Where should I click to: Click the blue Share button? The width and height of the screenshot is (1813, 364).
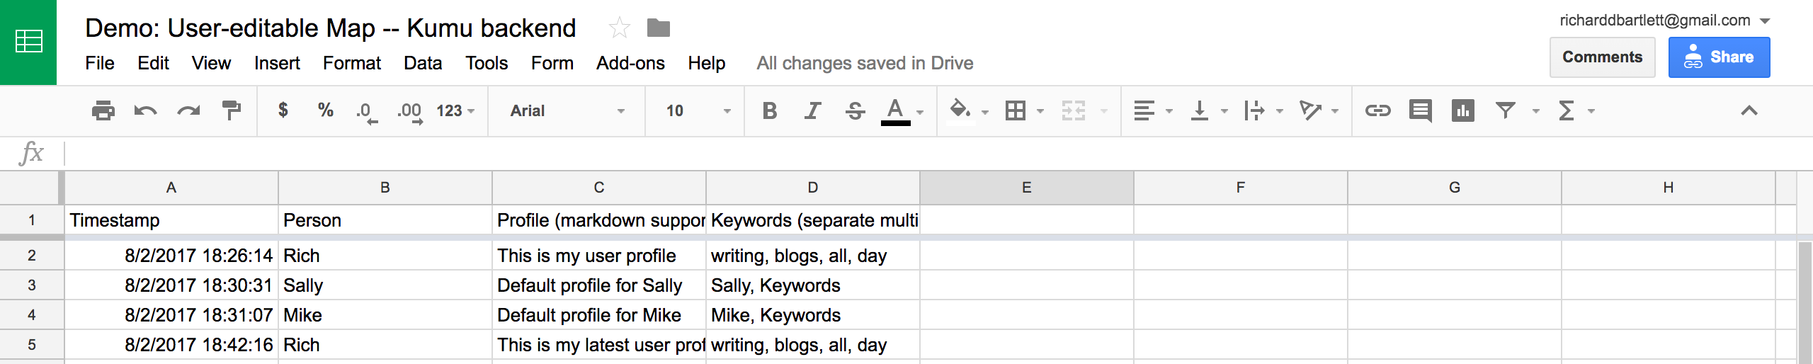pos(1719,57)
